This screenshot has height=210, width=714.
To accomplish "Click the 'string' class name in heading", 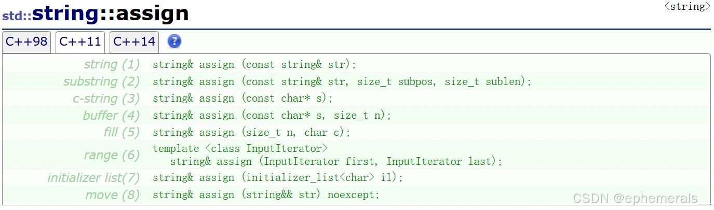I will coord(65,13).
